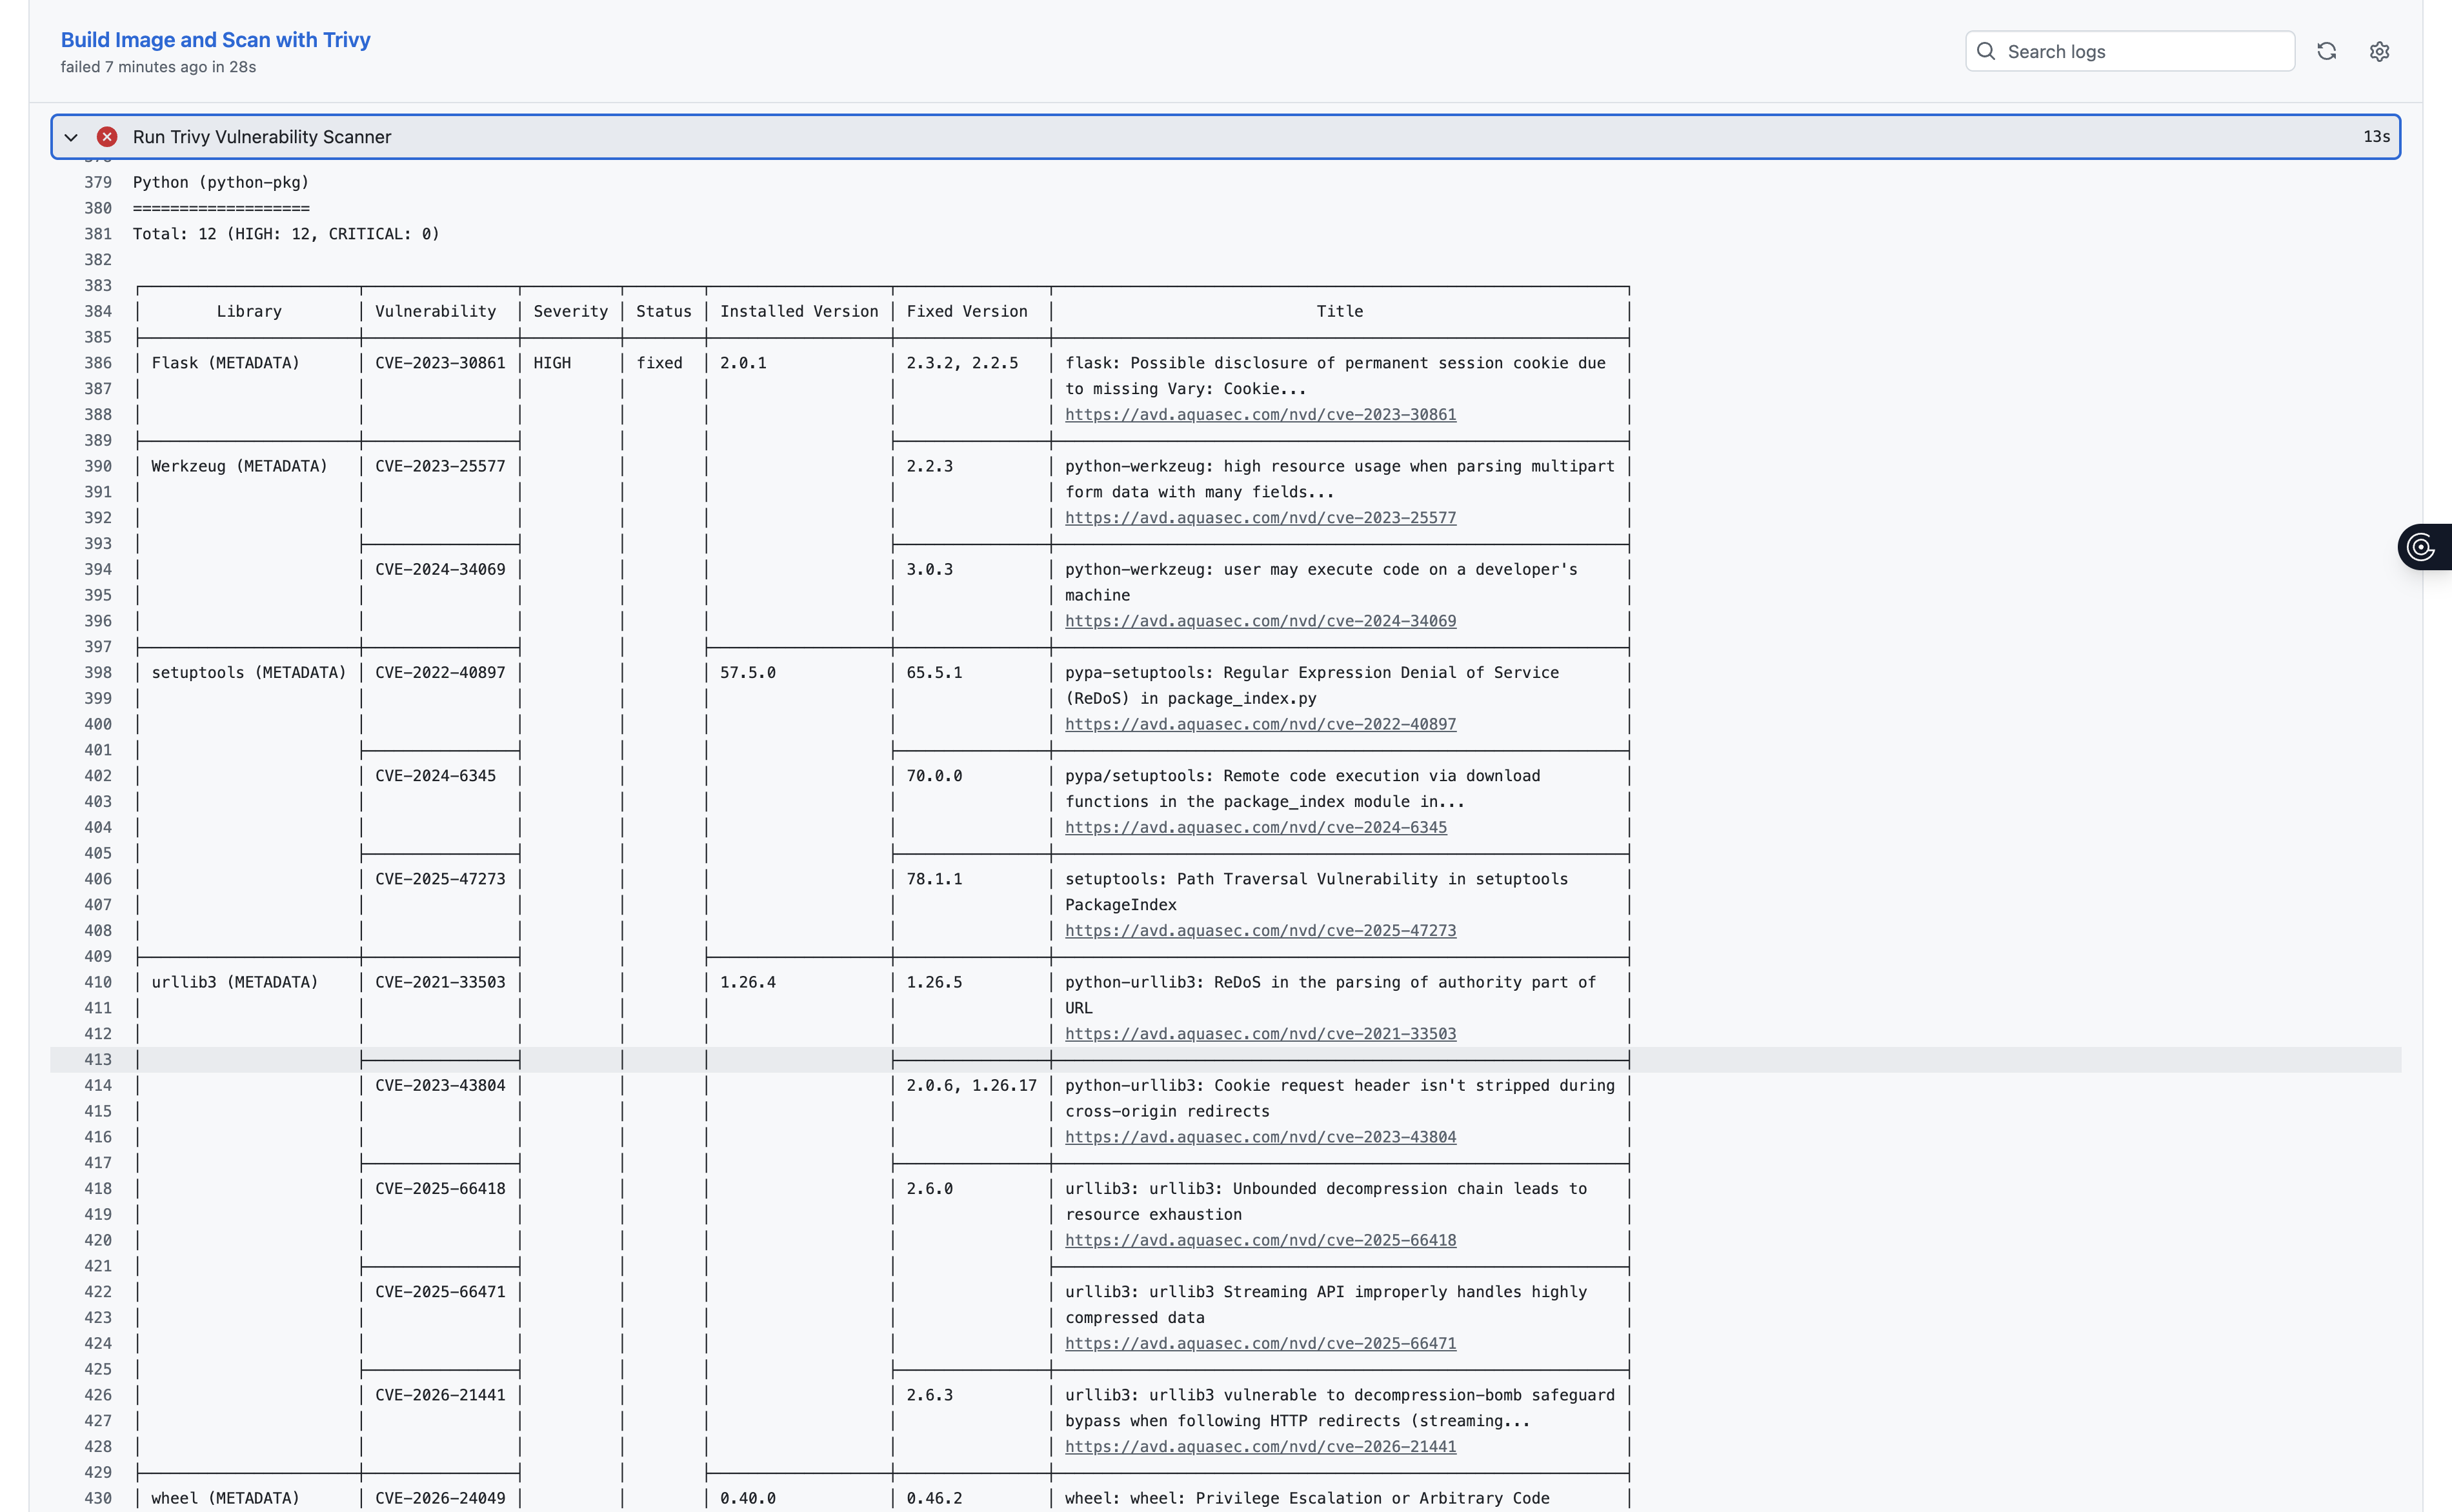Open the cve-2023-30861 aquasec link
This screenshot has height=1512, width=2452.
(x=1260, y=415)
